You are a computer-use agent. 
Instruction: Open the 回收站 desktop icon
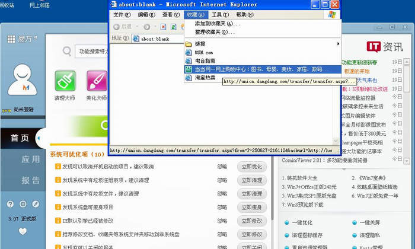[7, 5]
